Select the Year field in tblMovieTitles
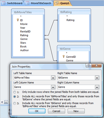Viewport: 104px width, 118px height. pyautogui.click(x=23, y=28)
